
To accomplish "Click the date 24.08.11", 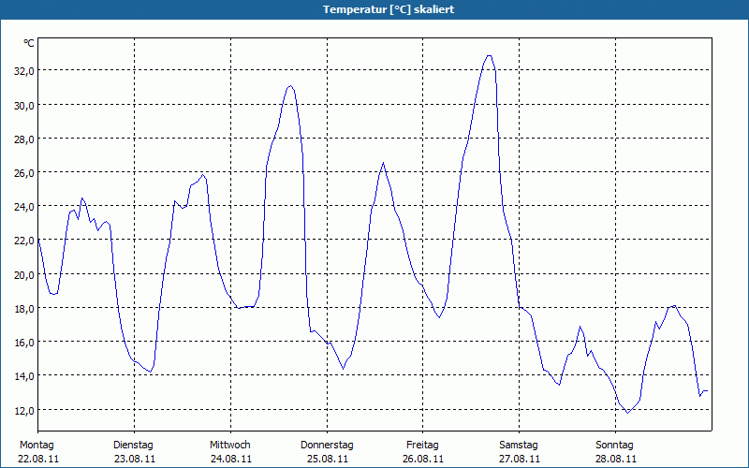I will [x=231, y=459].
